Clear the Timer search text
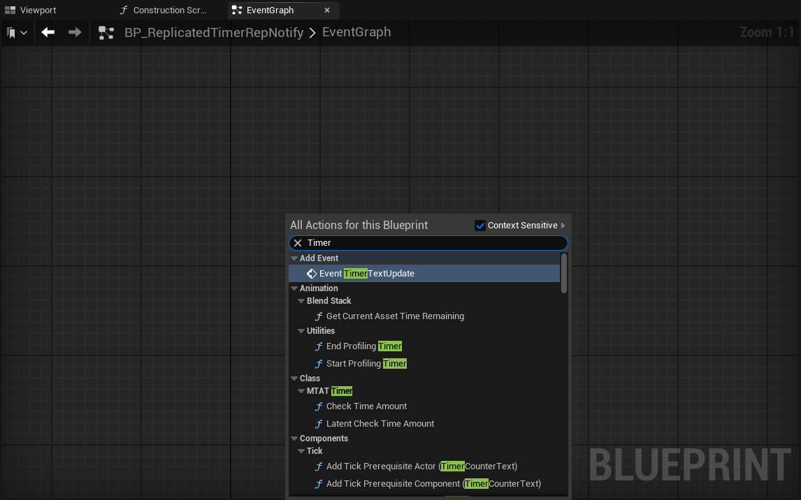The image size is (801, 500). [298, 243]
